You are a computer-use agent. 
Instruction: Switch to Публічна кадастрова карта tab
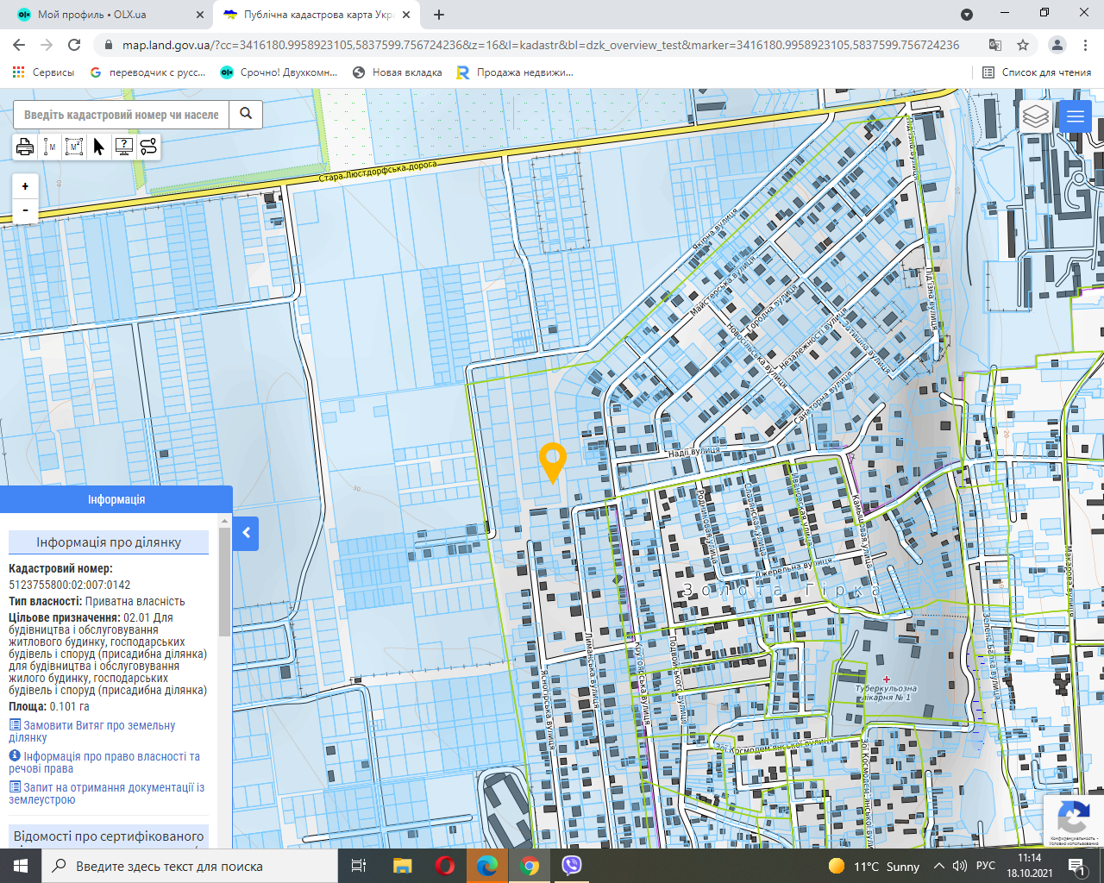[x=317, y=15]
